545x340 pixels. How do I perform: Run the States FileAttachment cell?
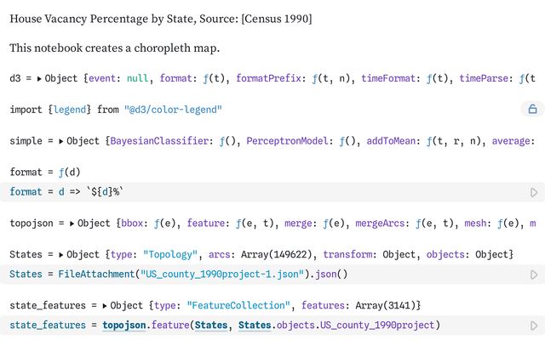pos(534,275)
